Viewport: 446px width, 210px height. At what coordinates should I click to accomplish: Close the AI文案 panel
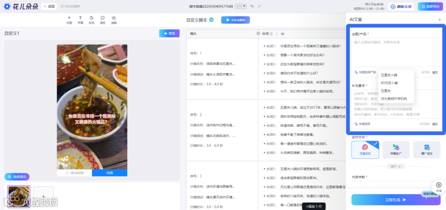tap(439, 20)
